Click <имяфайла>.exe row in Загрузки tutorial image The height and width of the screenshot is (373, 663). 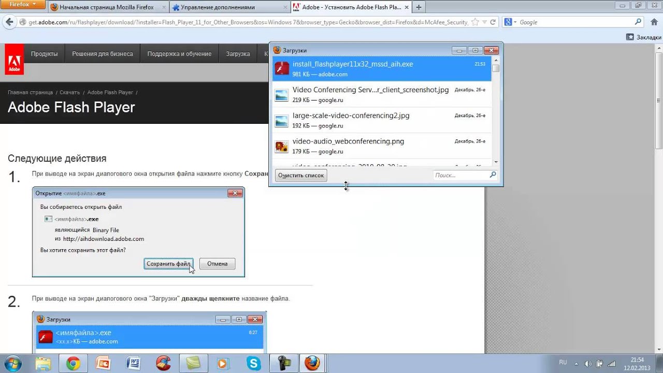pos(150,337)
